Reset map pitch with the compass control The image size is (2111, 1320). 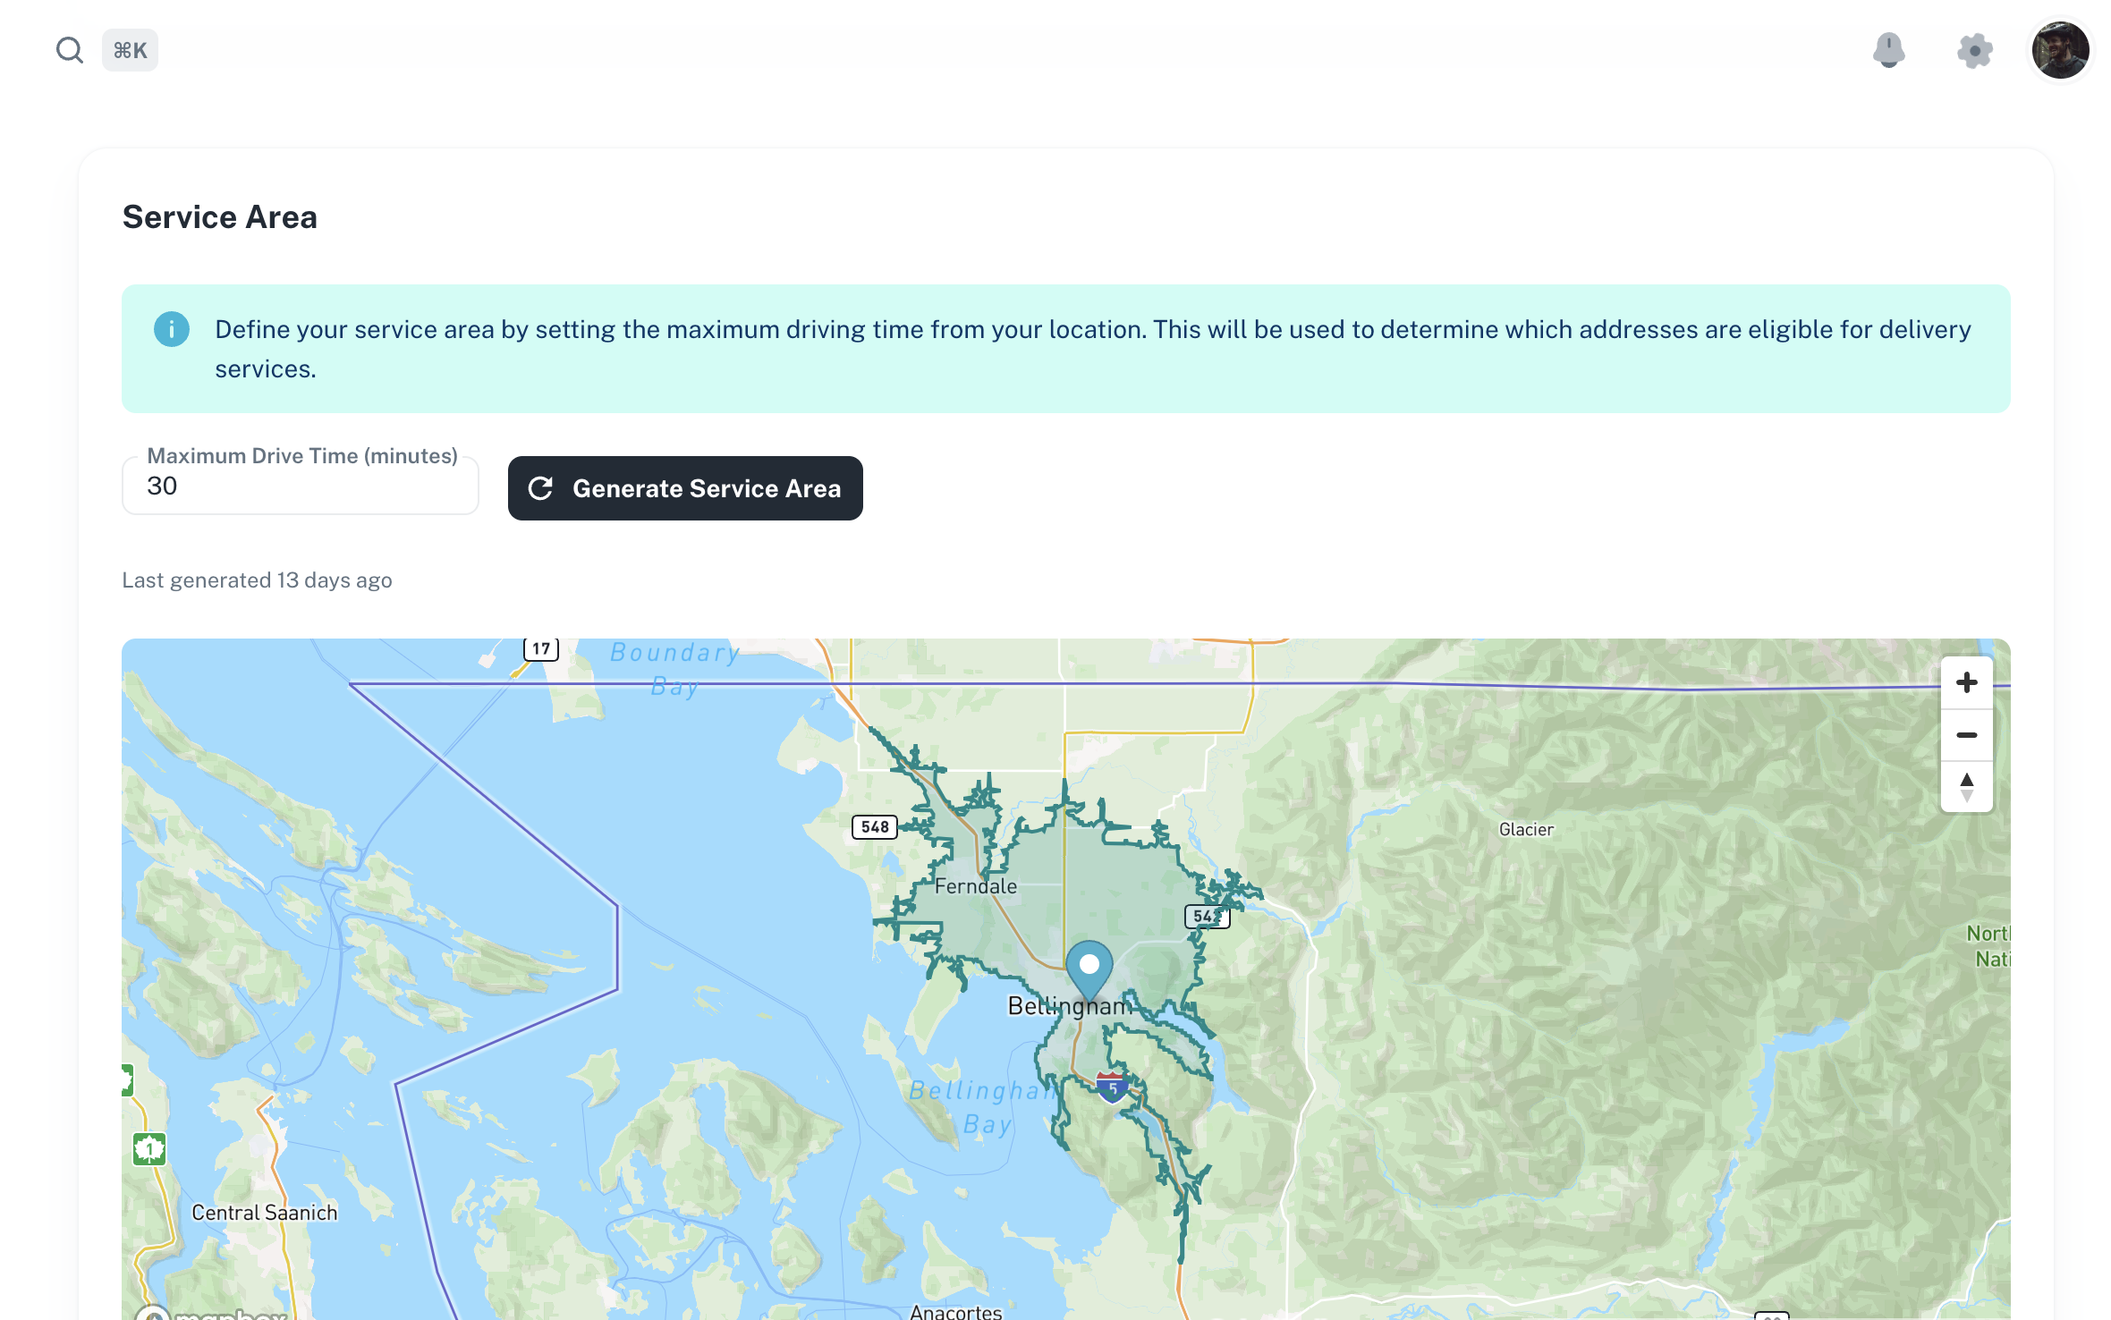pyautogui.click(x=1967, y=785)
